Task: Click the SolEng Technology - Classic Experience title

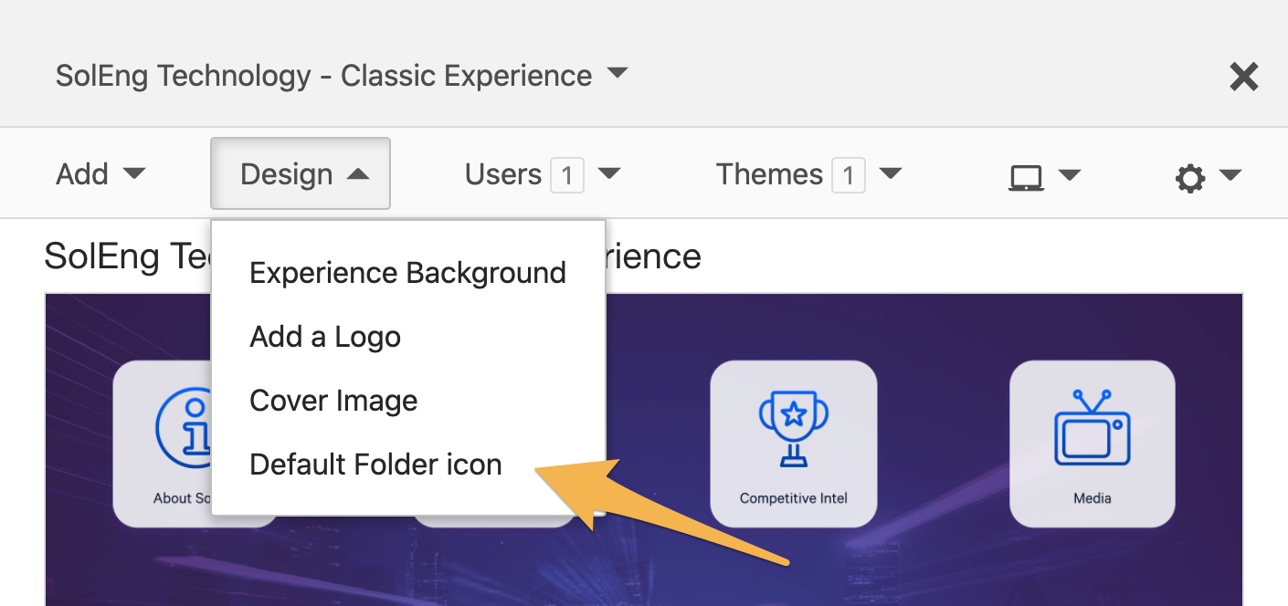Action: tap(323, 75)
